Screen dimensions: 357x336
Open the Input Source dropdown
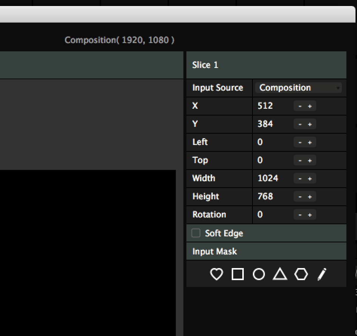[298, 88]
